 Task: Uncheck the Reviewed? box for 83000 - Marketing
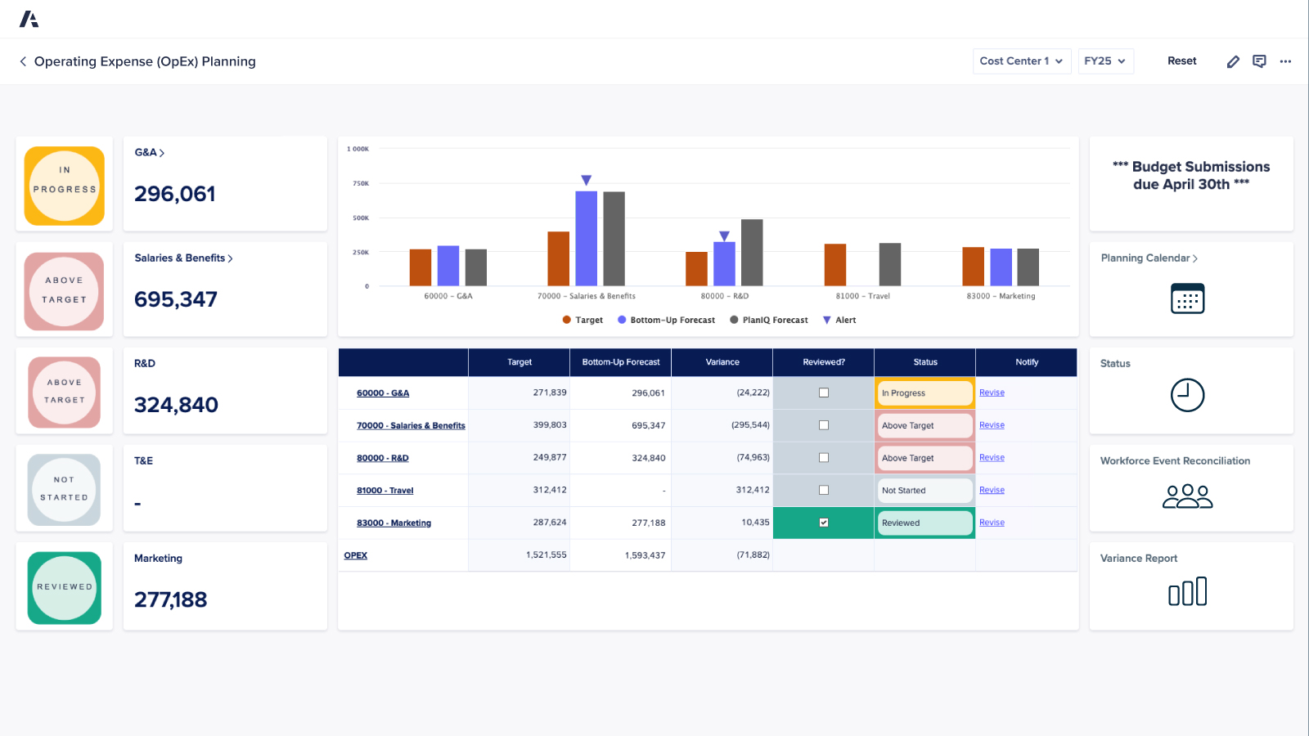pos(823,523)
